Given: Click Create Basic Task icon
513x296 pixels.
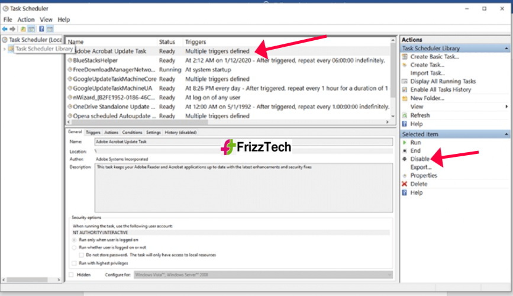Looking at the screenshot, I should click(x=405, y=57).
